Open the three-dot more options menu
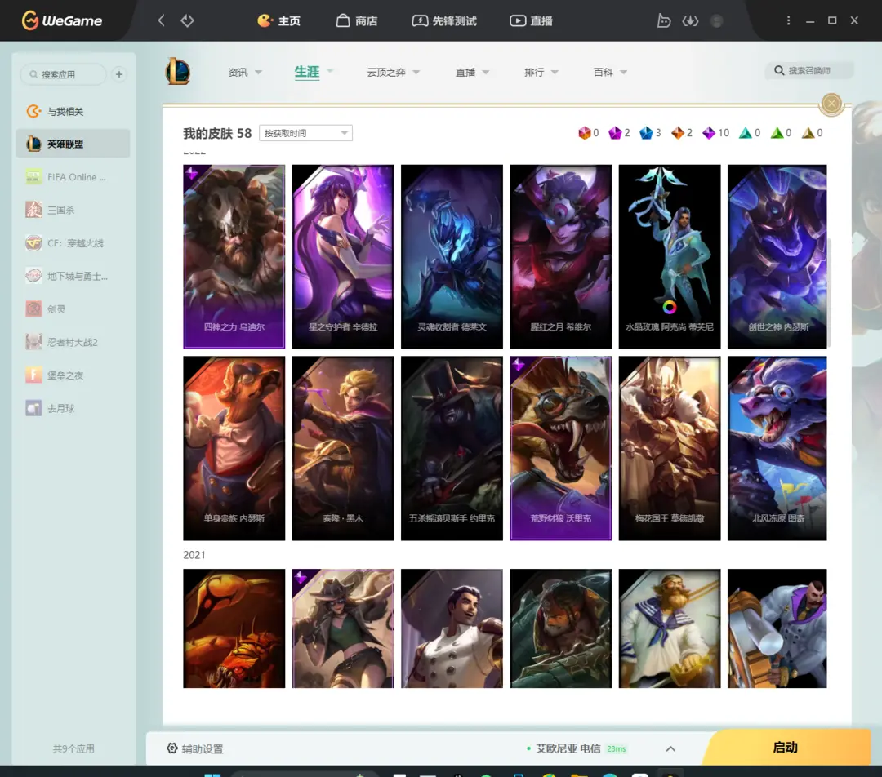This screenshot has width=882, height=777. pos(788,20)
